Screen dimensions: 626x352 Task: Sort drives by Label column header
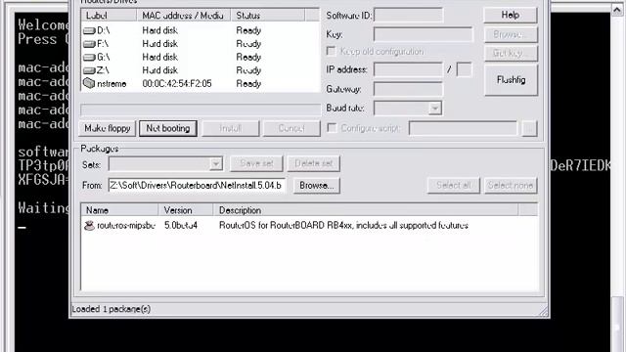pyautogui.click(x=109, y=16)
